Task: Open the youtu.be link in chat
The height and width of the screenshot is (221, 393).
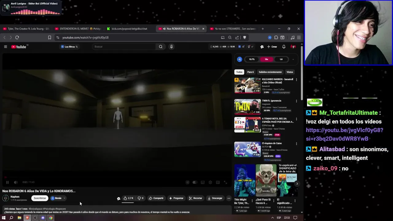Action: pyautogui.click(x=344, y=134)
